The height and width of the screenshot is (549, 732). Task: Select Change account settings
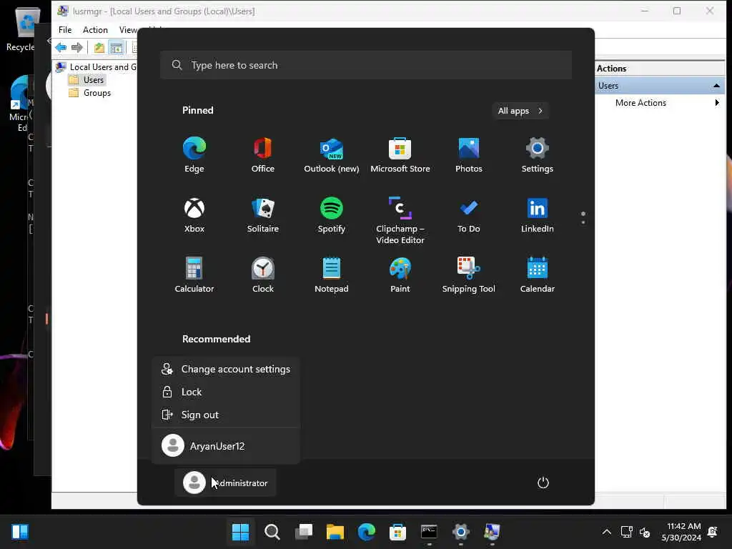tap(226, 369)
